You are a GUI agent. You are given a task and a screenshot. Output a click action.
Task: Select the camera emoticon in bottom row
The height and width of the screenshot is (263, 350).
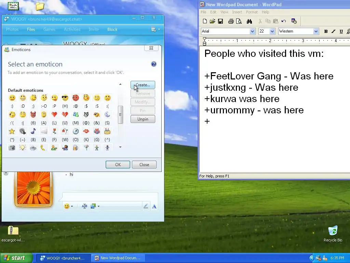pyautogui.click(x=12, y=148)
